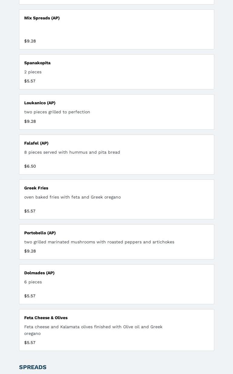The height and width of the screenshot is (374, 233).
Task: Click the oven baked fries description
Action: (72, 197)
